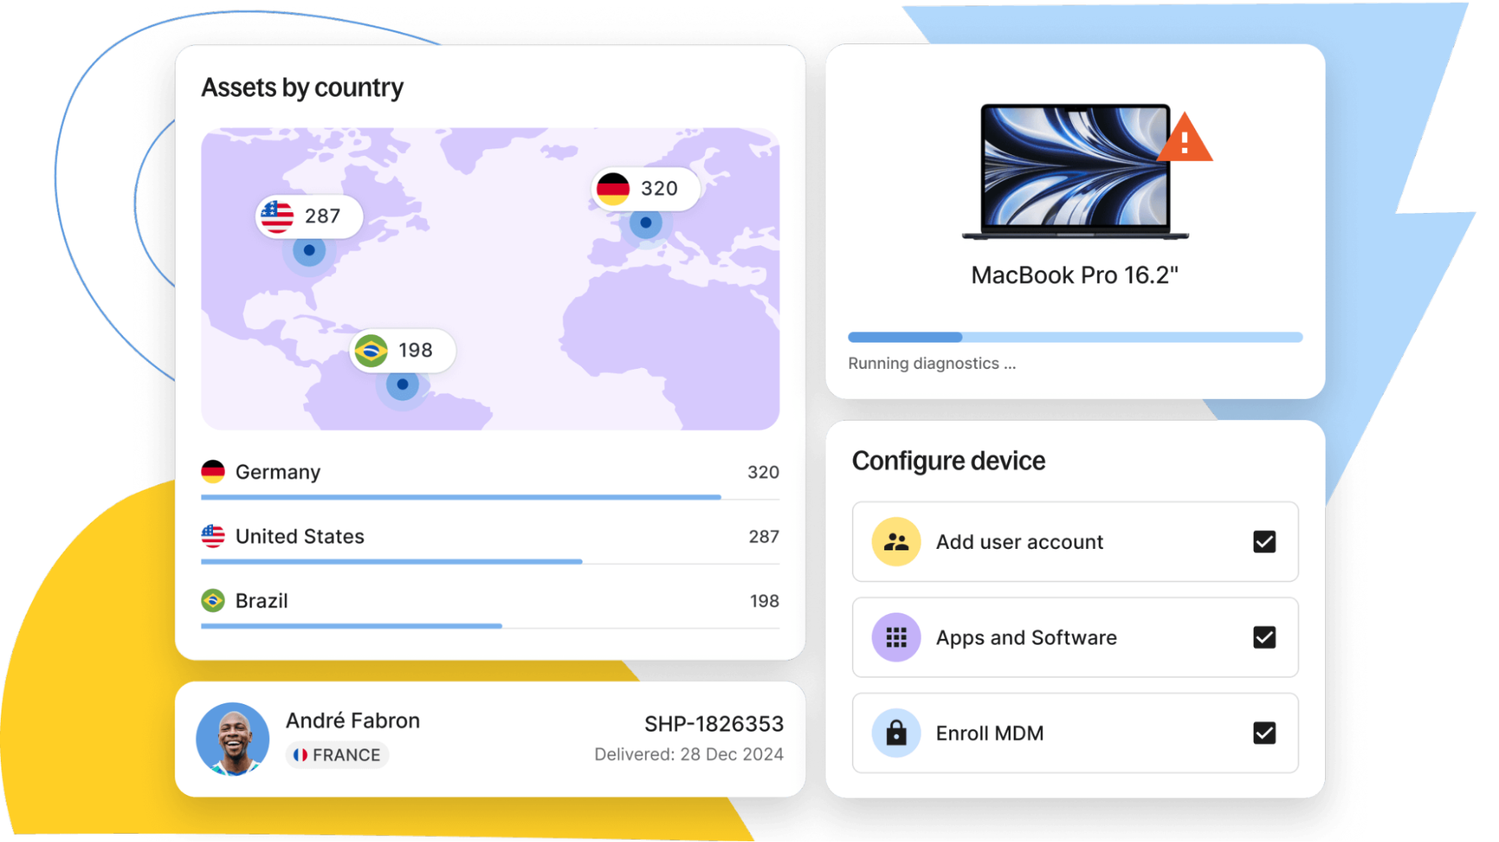1499x842 pixels.
Task: Click the Germany flag marker showing 320
Action: pos(646,189)
